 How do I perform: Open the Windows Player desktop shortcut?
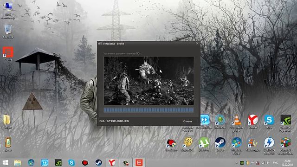point(237,146)
